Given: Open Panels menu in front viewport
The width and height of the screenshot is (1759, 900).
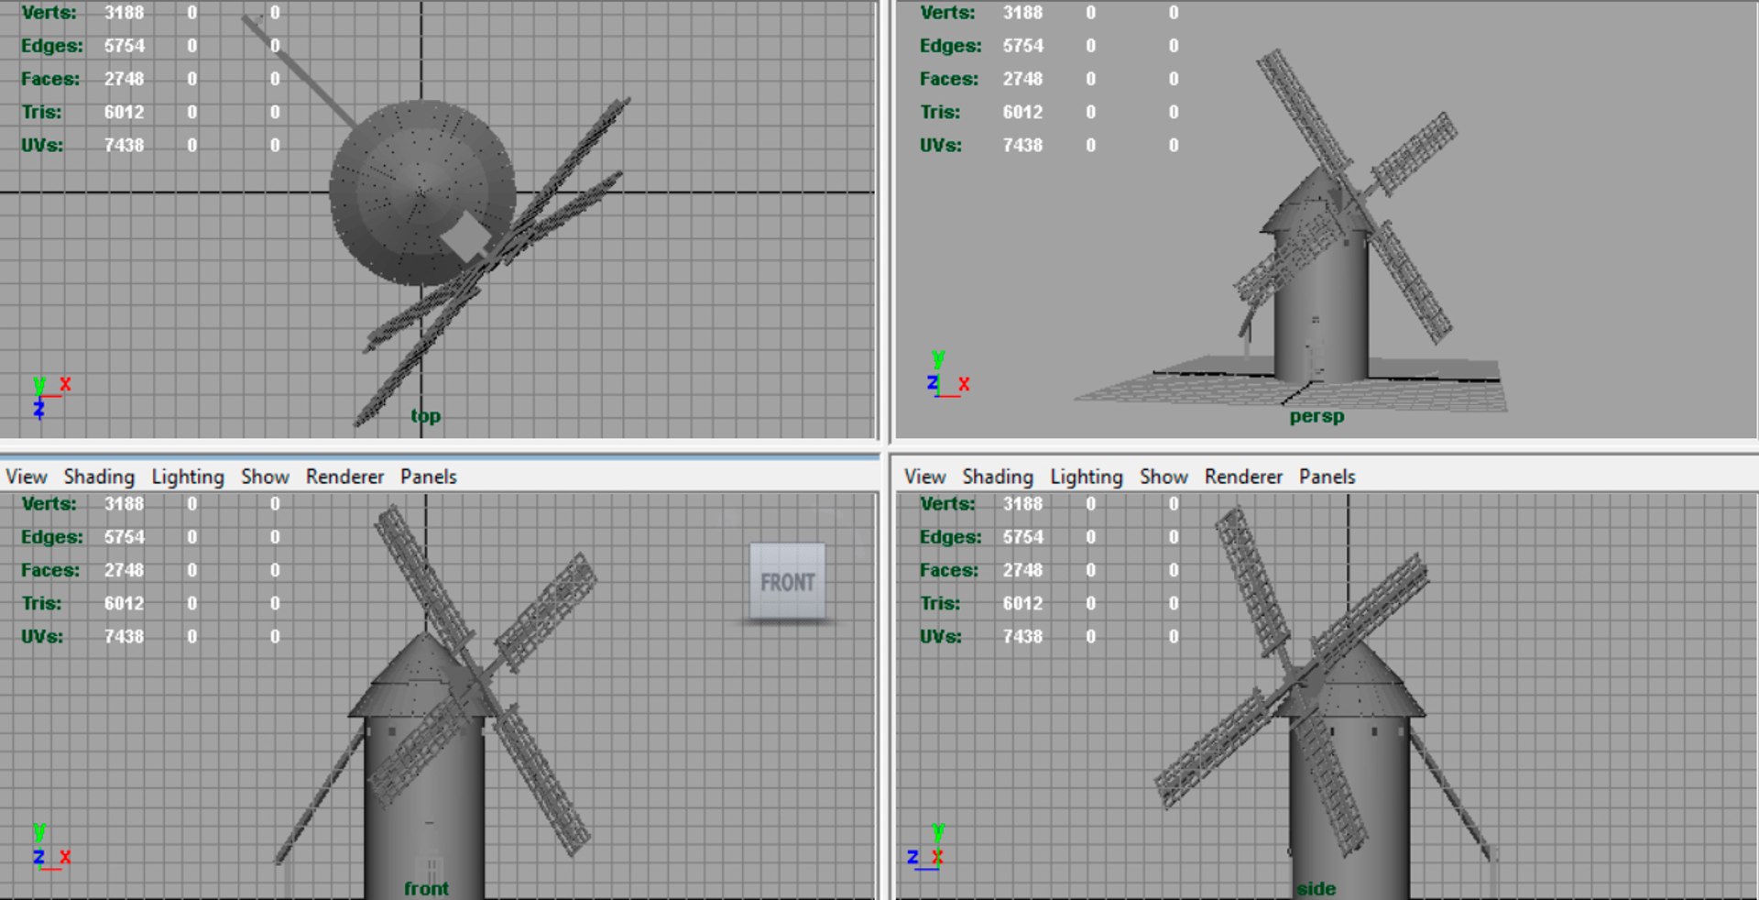Looking at the screenshot, I should (x=428, y=477).
